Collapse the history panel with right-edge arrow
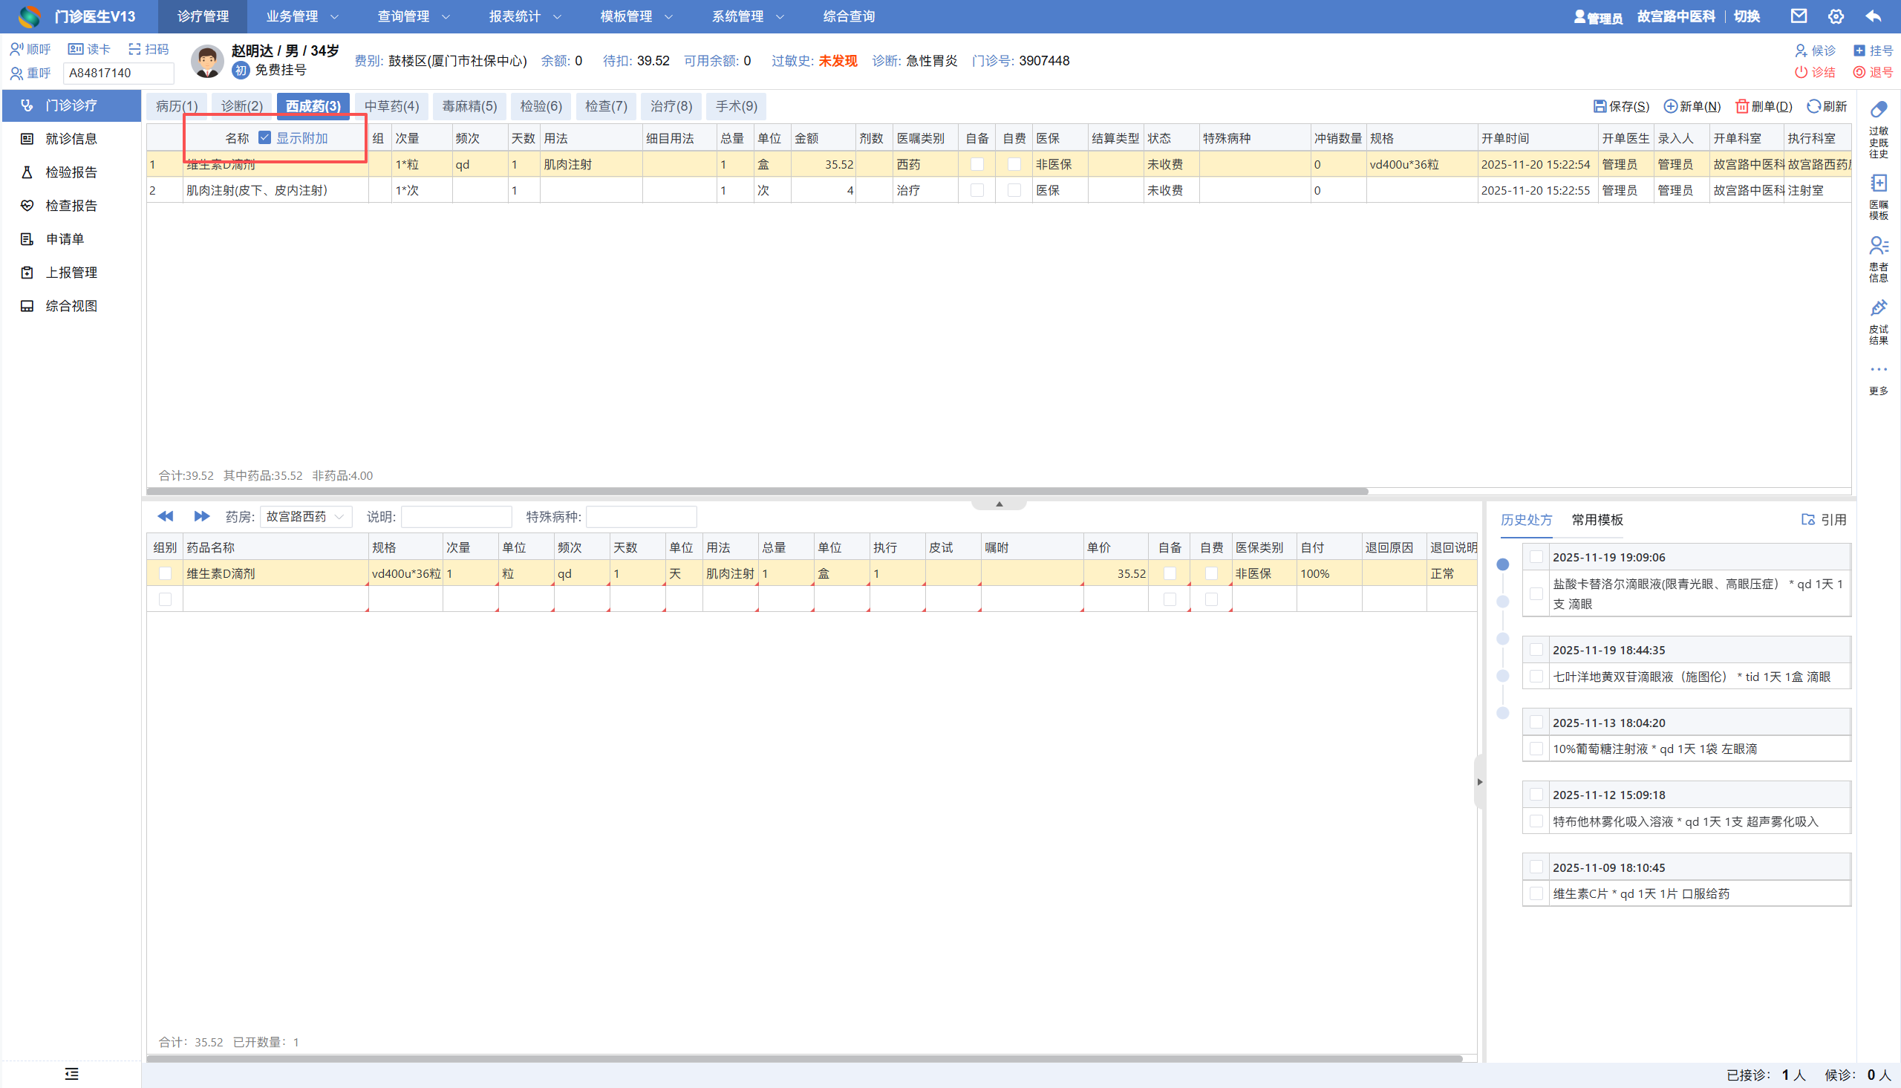 click(1479, 781)
